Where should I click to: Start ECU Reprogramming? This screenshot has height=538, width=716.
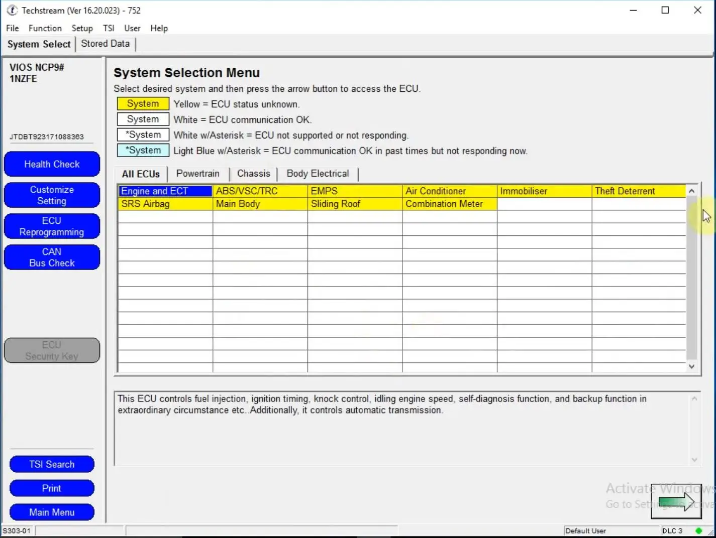coord(52,226)
